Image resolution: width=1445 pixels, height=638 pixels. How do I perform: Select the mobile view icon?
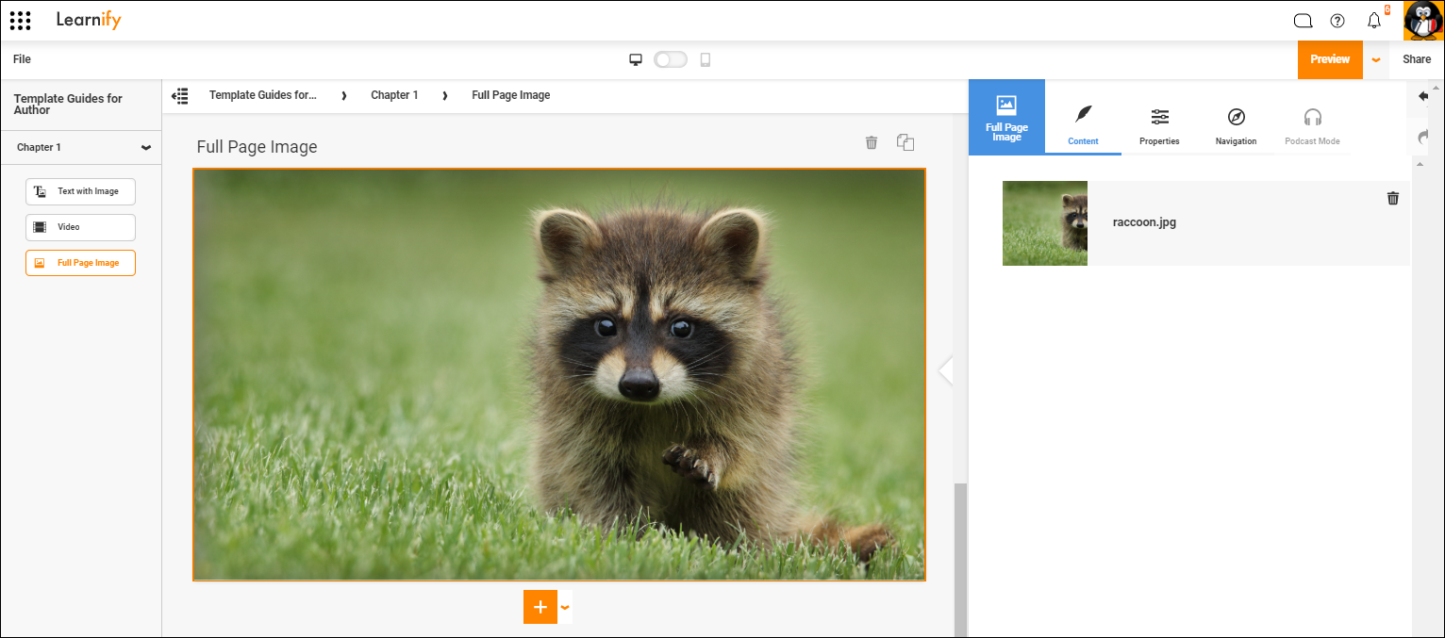[x=704, y=58]
